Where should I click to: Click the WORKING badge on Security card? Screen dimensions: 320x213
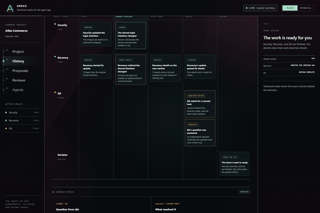(x=88, y=27)
